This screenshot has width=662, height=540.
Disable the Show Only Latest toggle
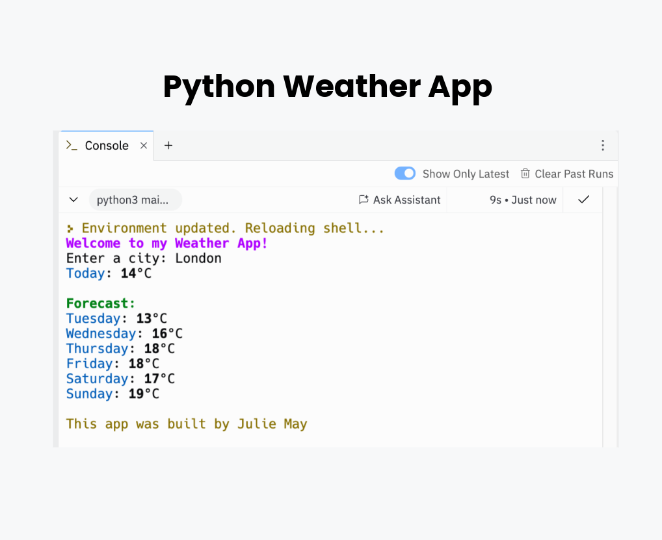click(404, 173)
